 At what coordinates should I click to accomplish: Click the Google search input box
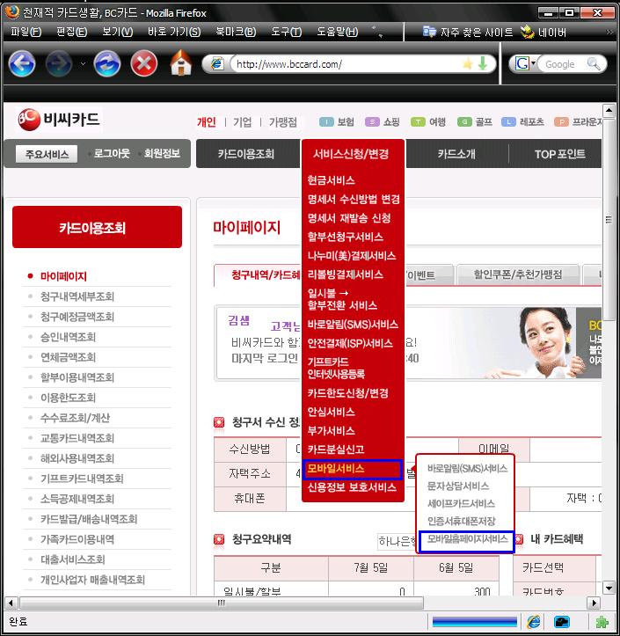[564, 64]
